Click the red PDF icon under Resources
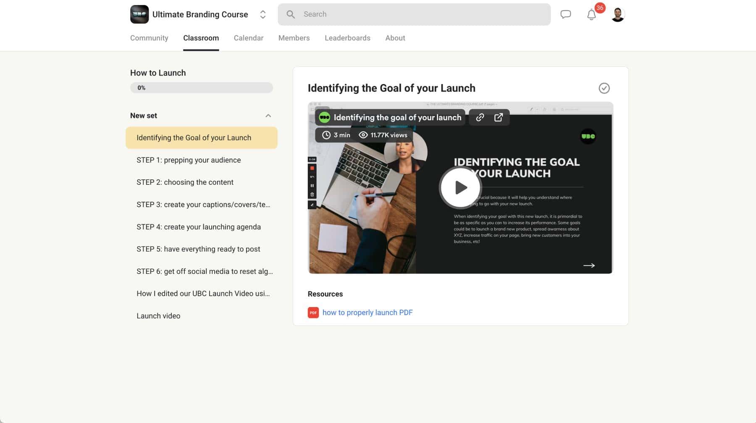The height and width of the screenshot is (423, 756). 313,313
